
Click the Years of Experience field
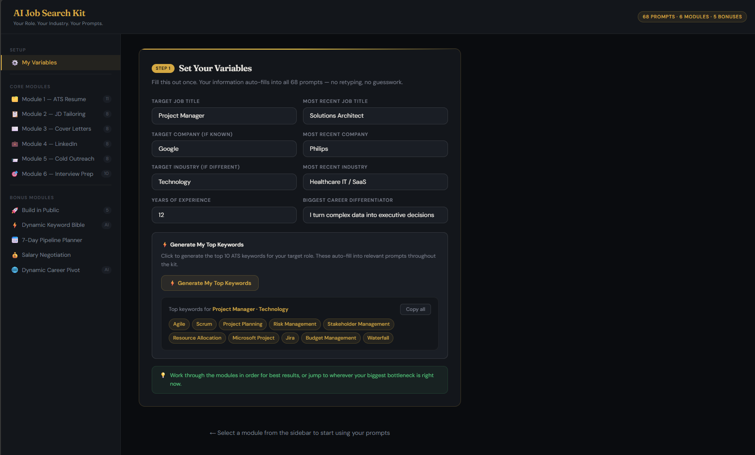tap(224, 215)
